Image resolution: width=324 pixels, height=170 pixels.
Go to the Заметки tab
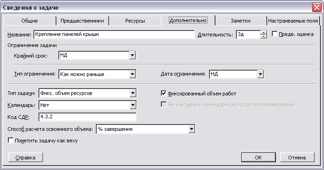point(240,21)
